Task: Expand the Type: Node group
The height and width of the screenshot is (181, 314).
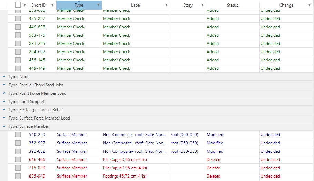Action: coord(4,77)
